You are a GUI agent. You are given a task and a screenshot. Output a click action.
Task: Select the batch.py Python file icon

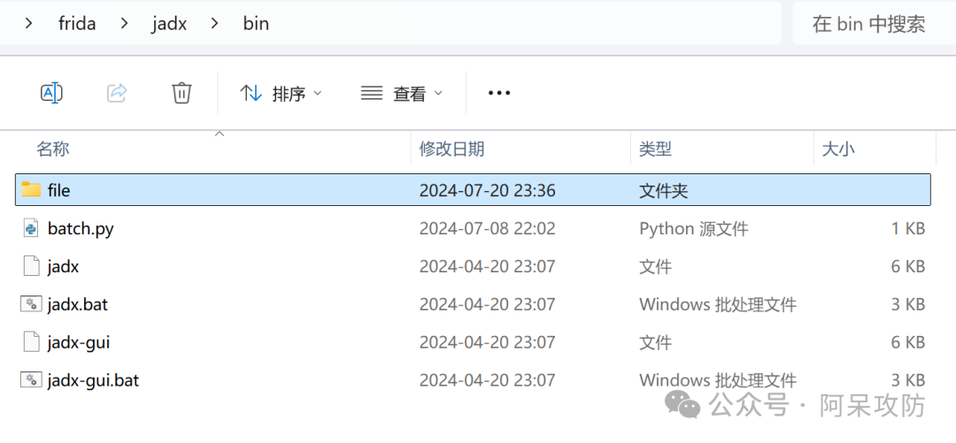(x=31, y=228)
